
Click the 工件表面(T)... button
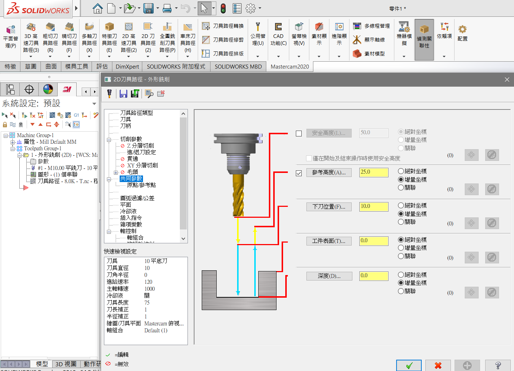[329, 241]
